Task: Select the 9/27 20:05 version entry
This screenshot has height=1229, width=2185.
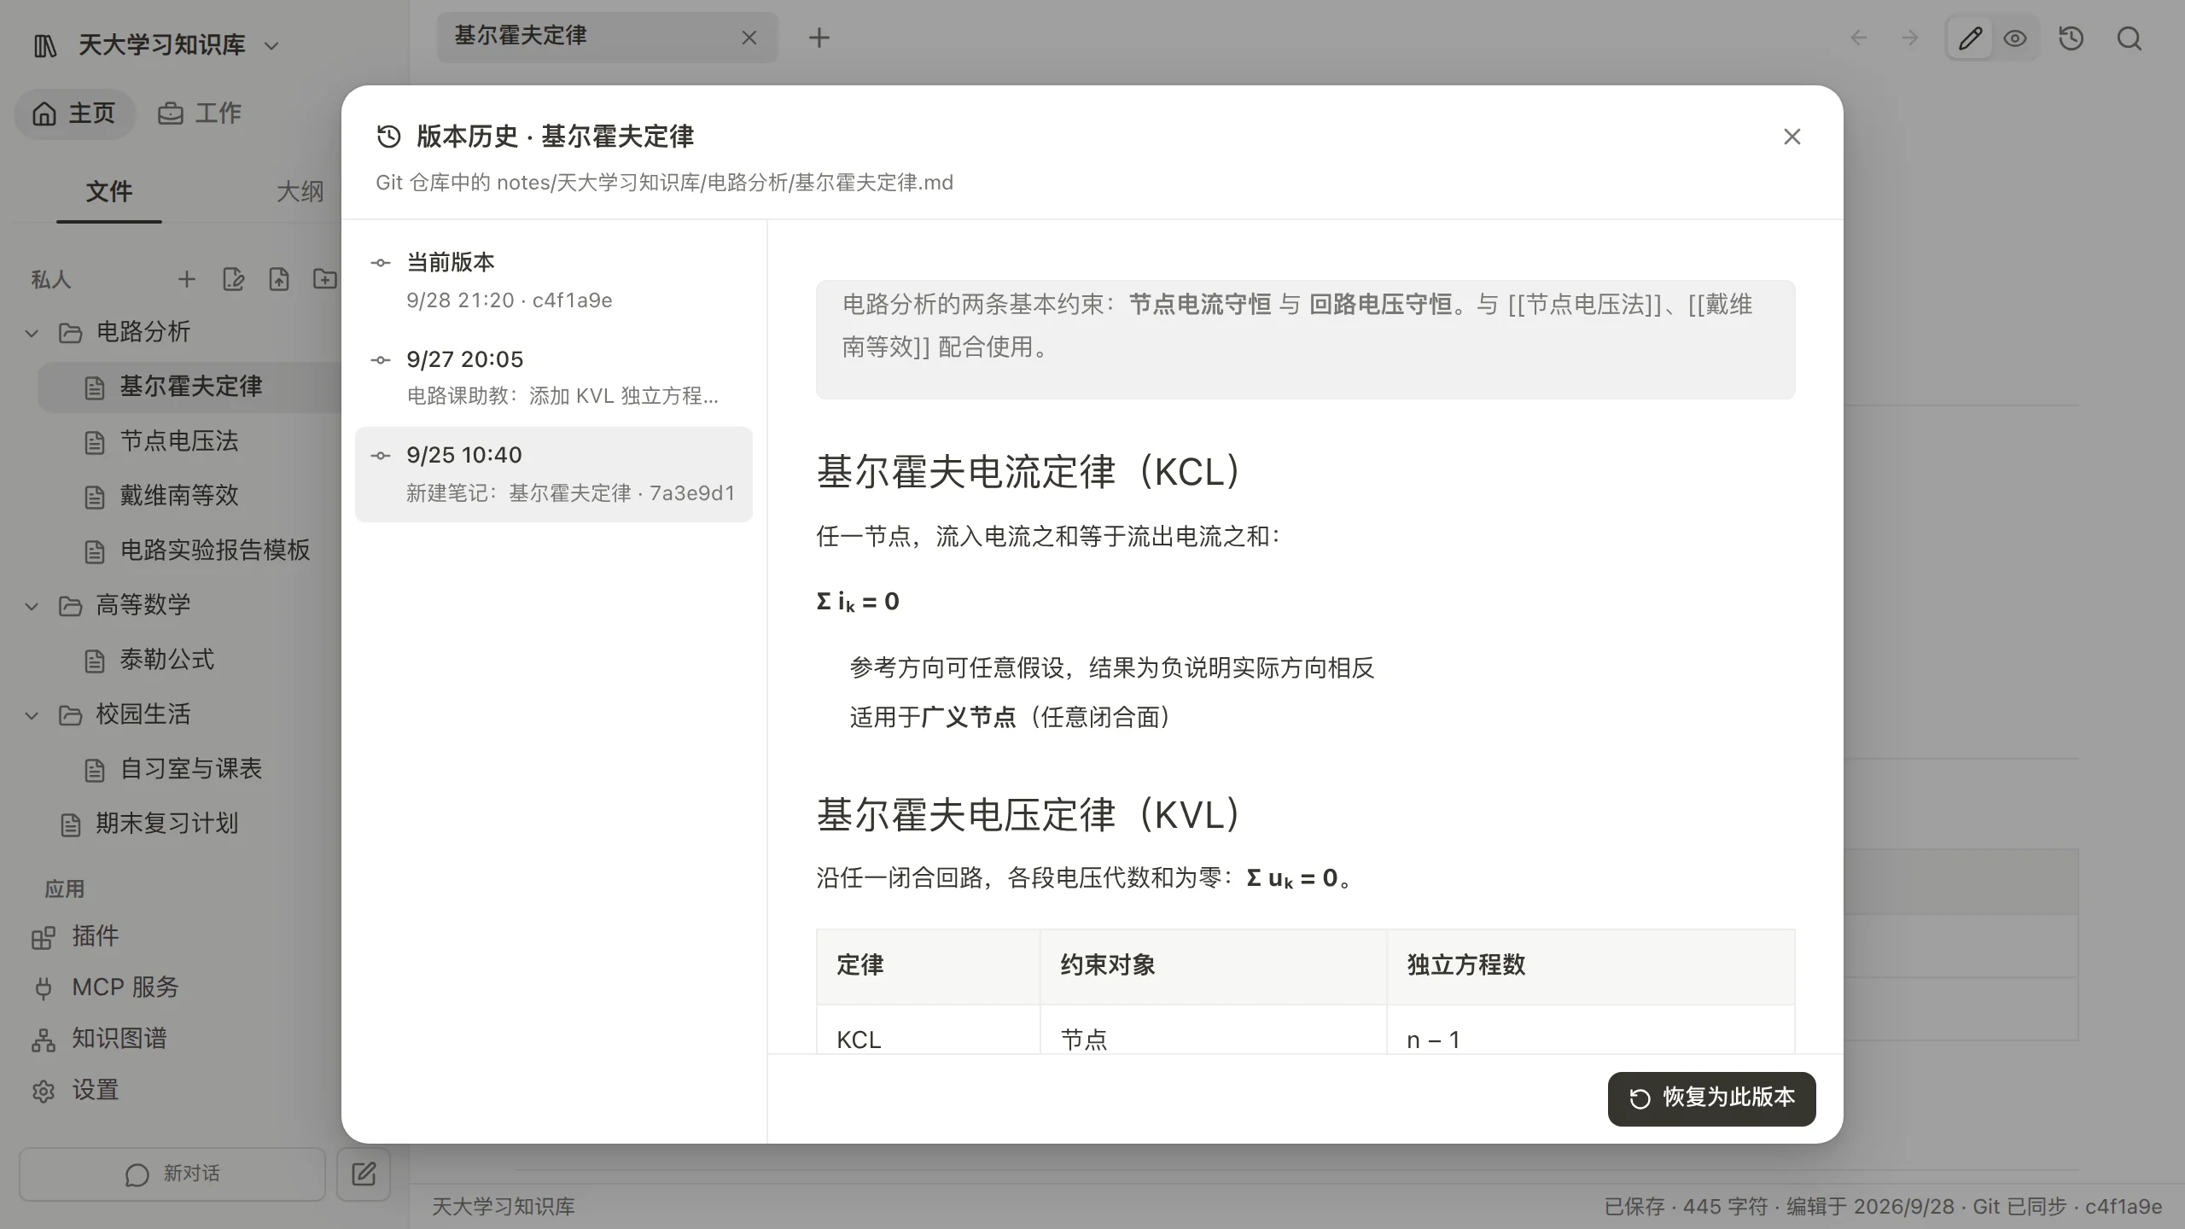Action: pyautogui.click(x=554, y=377)
